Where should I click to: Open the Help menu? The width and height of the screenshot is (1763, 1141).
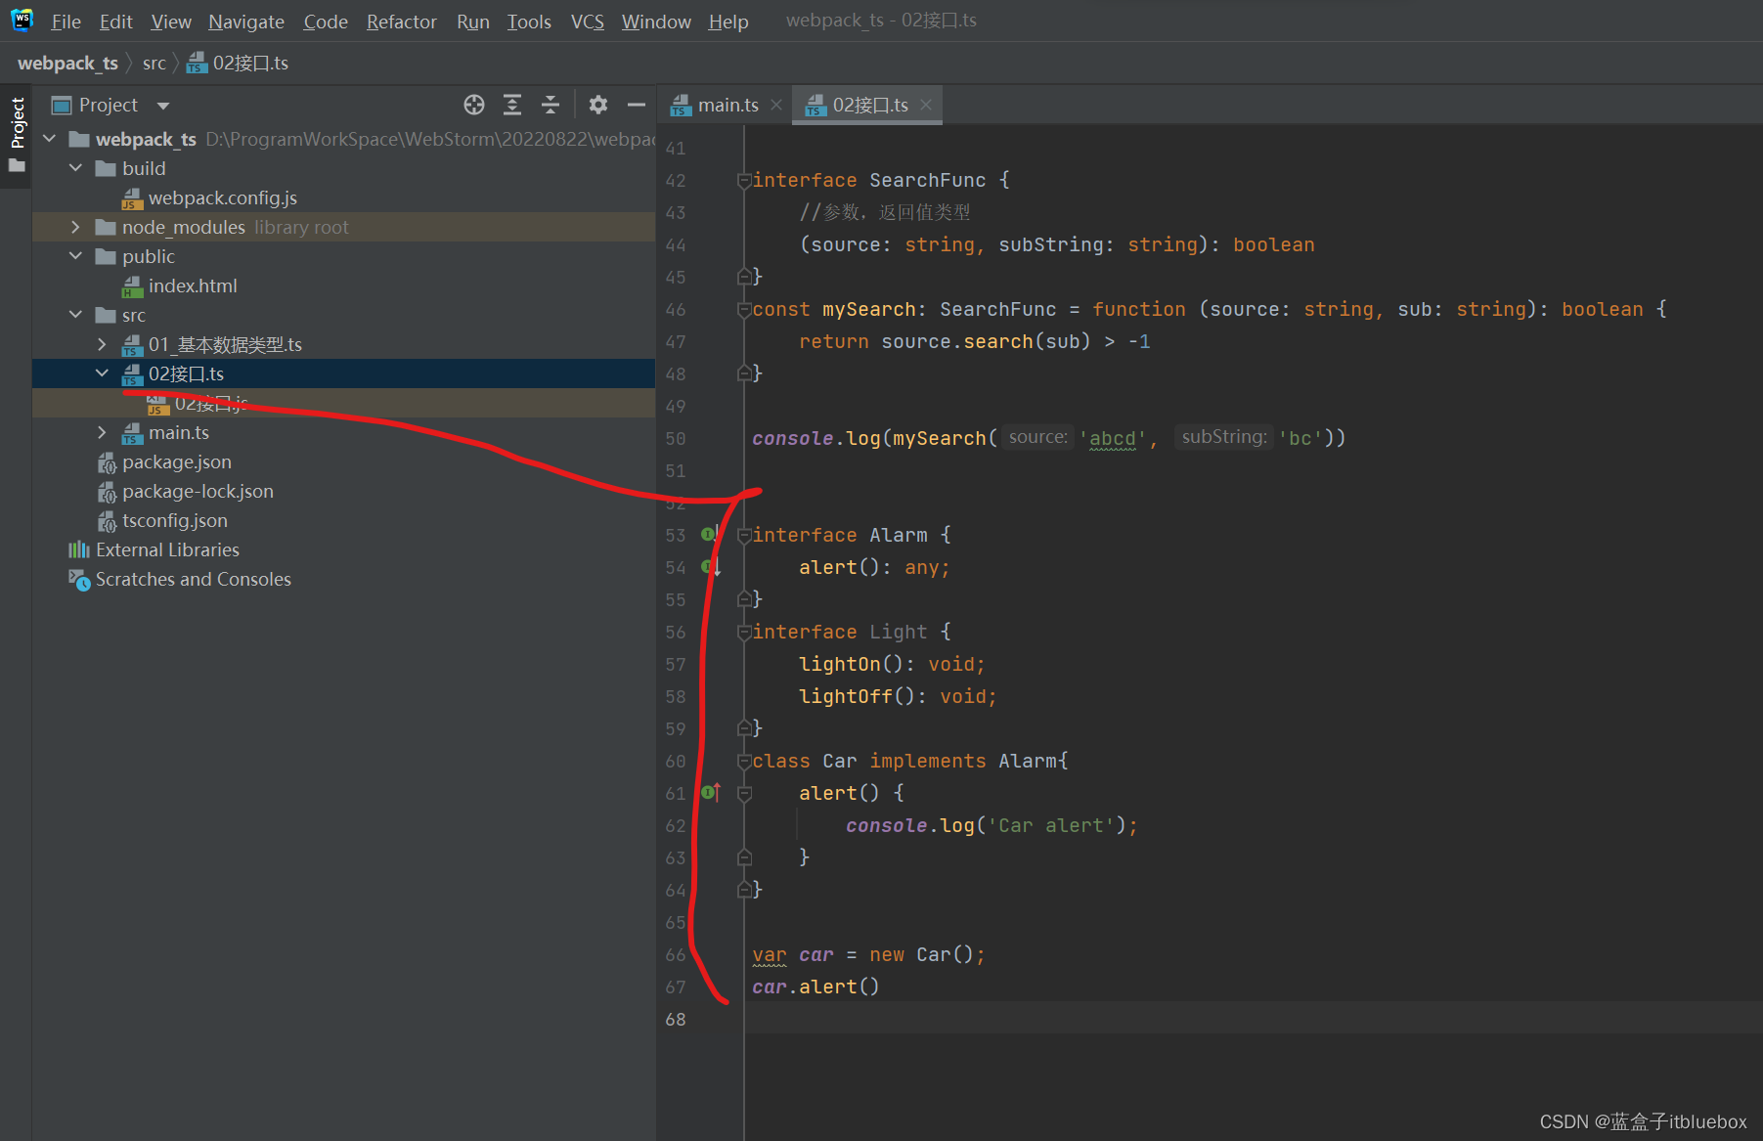click(728, 21)
